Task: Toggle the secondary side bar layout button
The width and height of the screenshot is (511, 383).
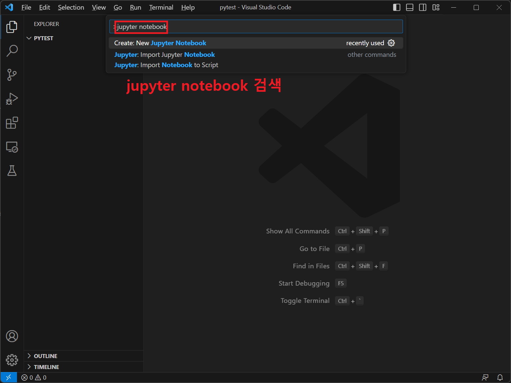Action: click(423, 7)
